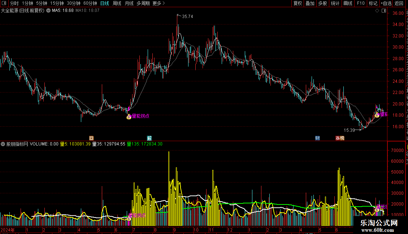This screenshot has width=408, height=234.
Task: Click the 2024年 timeline label
Action: coord(8,230)
